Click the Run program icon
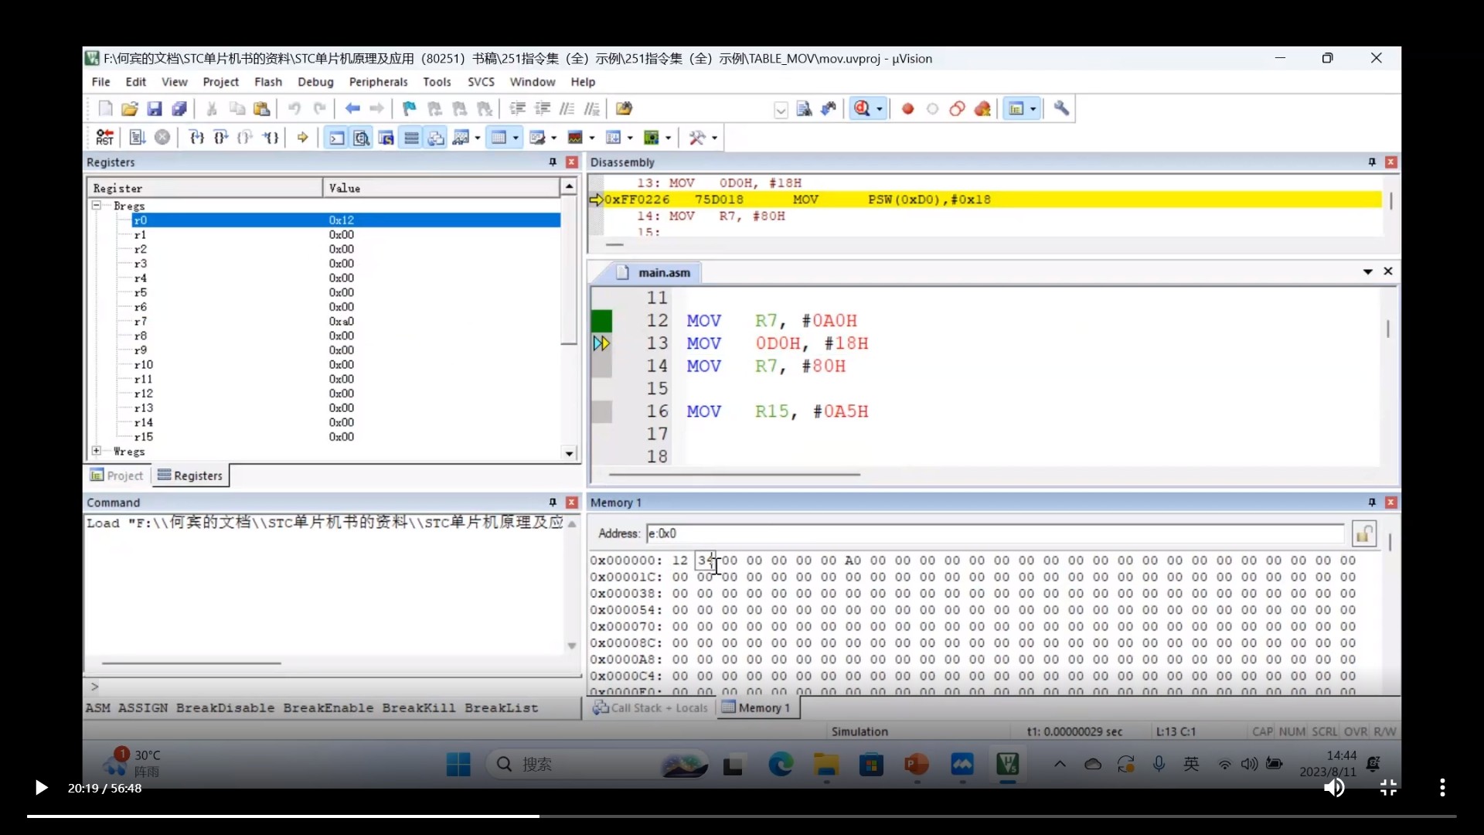 [x=138, y=138]
